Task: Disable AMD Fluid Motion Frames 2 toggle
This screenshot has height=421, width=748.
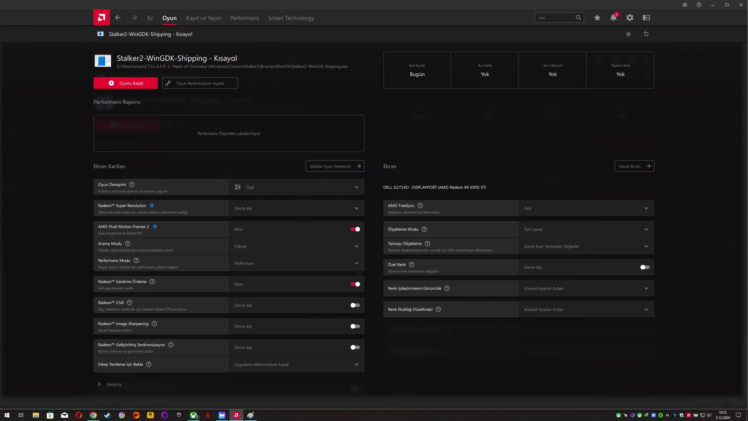Action: (355, 229)
